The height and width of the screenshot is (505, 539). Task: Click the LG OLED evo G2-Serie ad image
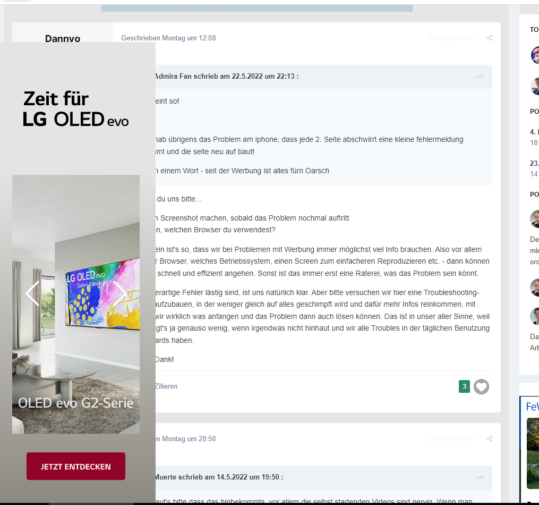[x=76, y=304]
